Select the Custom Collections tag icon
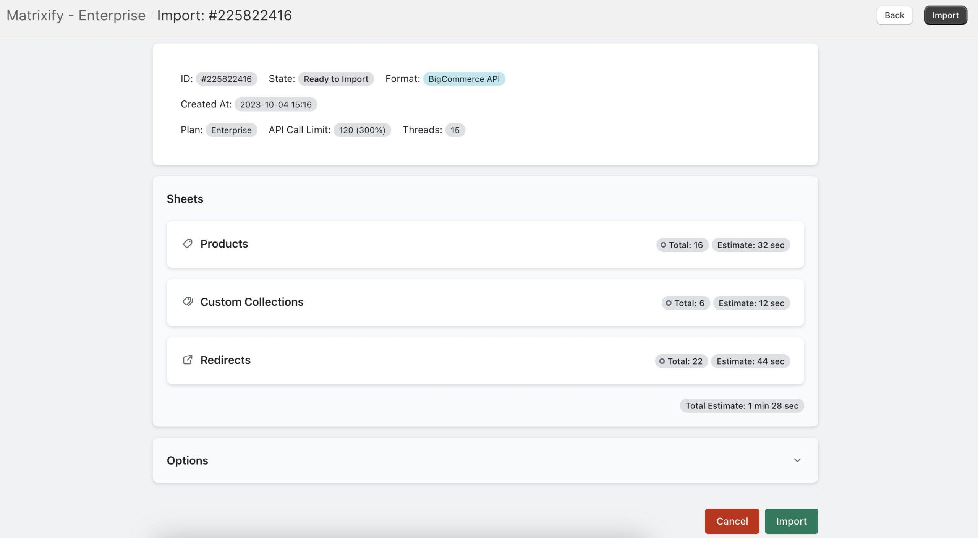 click(188, 301)
